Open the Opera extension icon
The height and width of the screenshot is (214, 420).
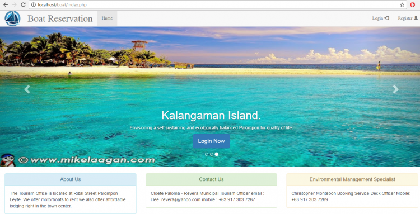413,5
